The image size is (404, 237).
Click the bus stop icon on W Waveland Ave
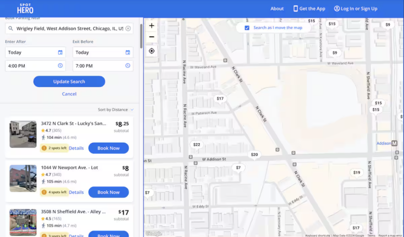[225, 61]
